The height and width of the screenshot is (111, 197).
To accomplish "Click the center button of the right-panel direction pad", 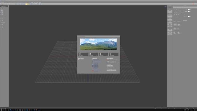I will click(177, 12).
